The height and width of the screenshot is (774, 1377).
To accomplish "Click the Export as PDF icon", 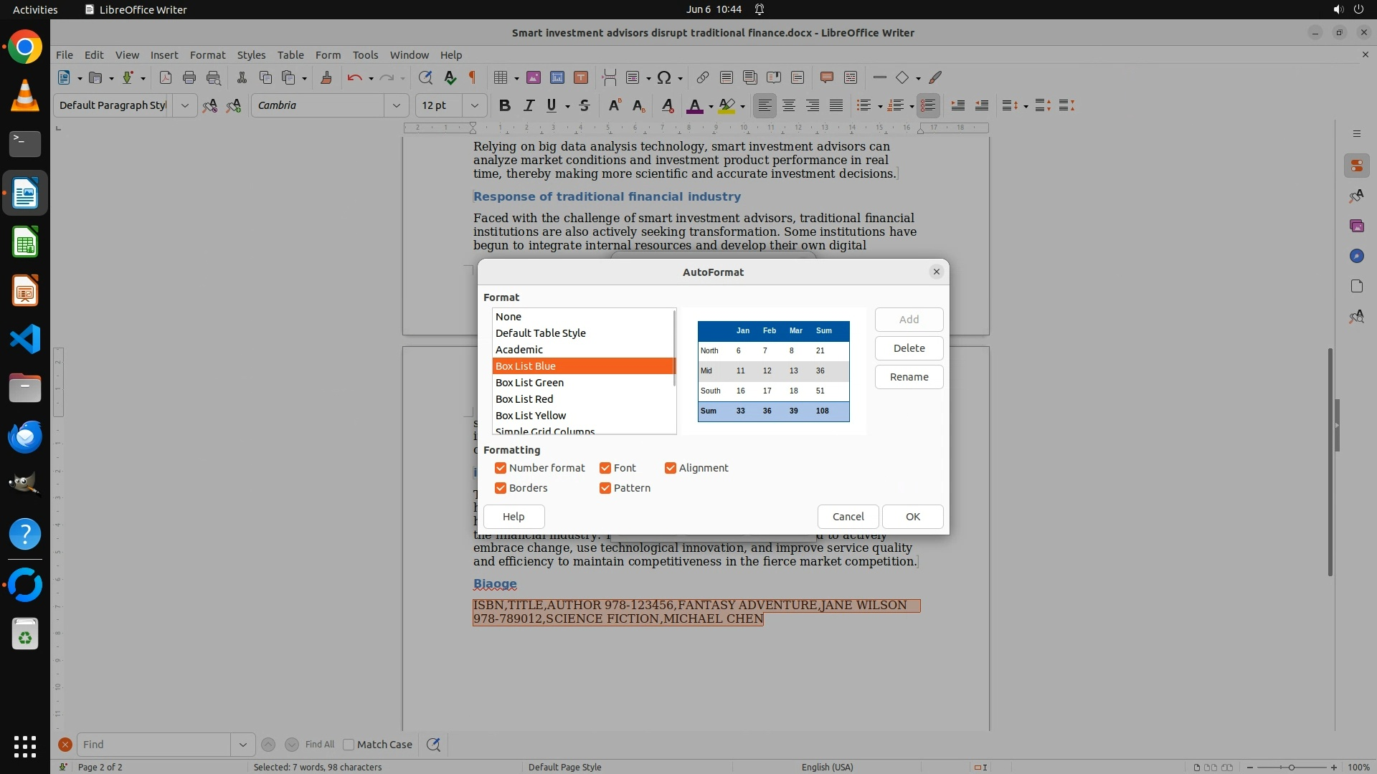I will coord(165,77).
